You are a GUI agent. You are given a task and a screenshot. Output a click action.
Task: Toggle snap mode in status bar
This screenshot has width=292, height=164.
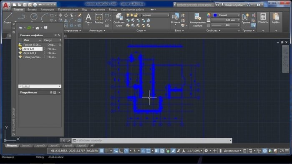(x=107, y=151)
